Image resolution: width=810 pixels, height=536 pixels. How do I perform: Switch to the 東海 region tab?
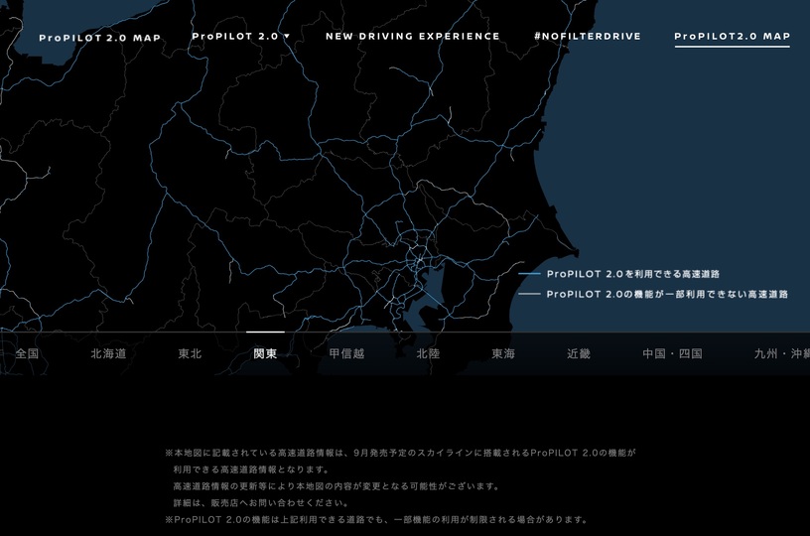503,353
